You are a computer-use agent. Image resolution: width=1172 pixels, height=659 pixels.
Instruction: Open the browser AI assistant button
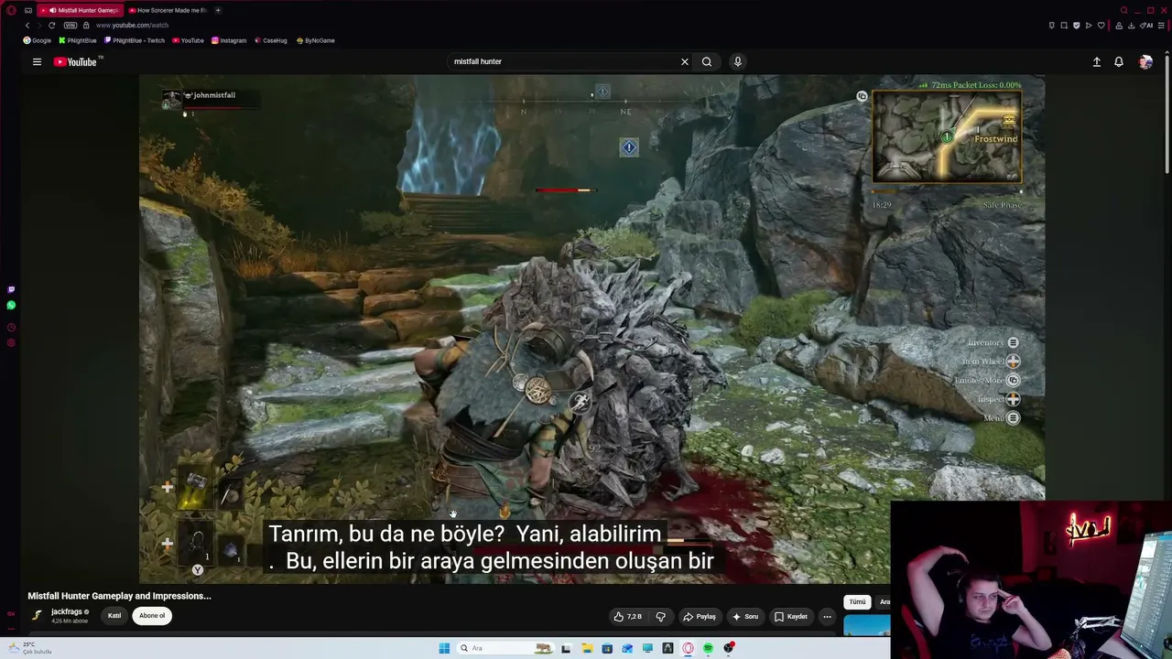(x=1147, y=25)
